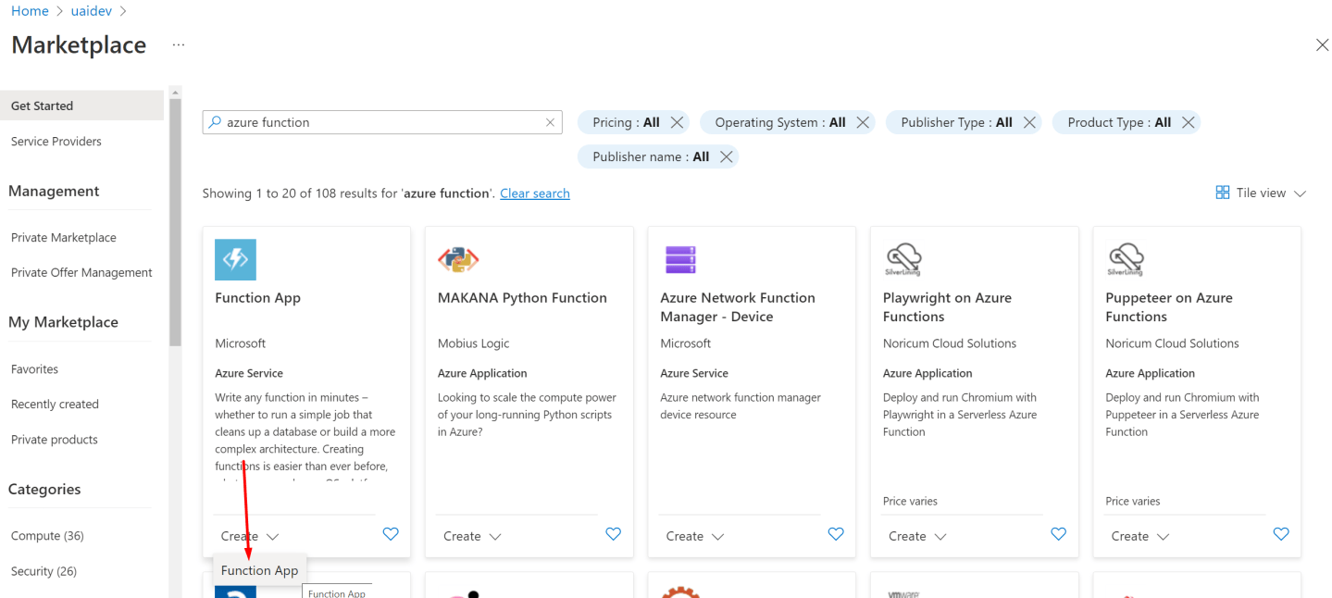1332x598 pixels.
Task: Click the uaidev breadcrumb link
Action: (91, 11)
